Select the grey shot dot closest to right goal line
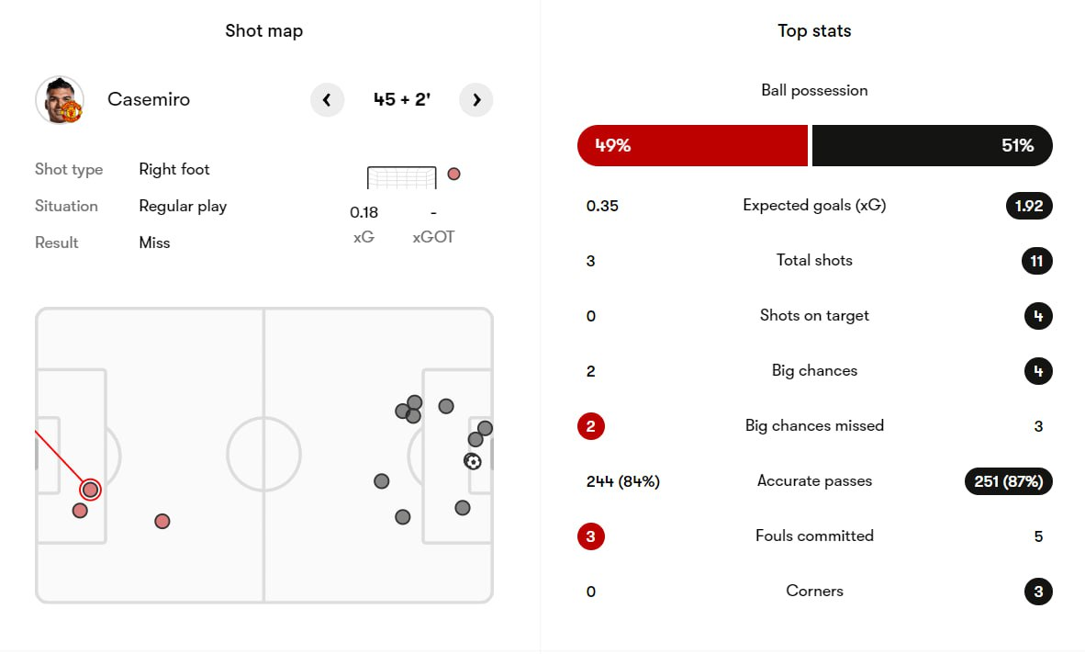The width and height of the screenshot is (1085, 654). coord(485,428)
